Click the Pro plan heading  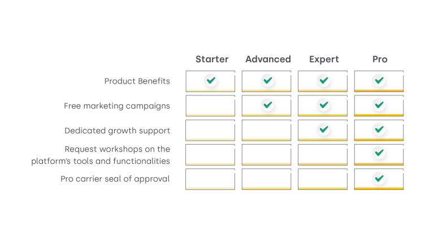click(x=380, y=59)
